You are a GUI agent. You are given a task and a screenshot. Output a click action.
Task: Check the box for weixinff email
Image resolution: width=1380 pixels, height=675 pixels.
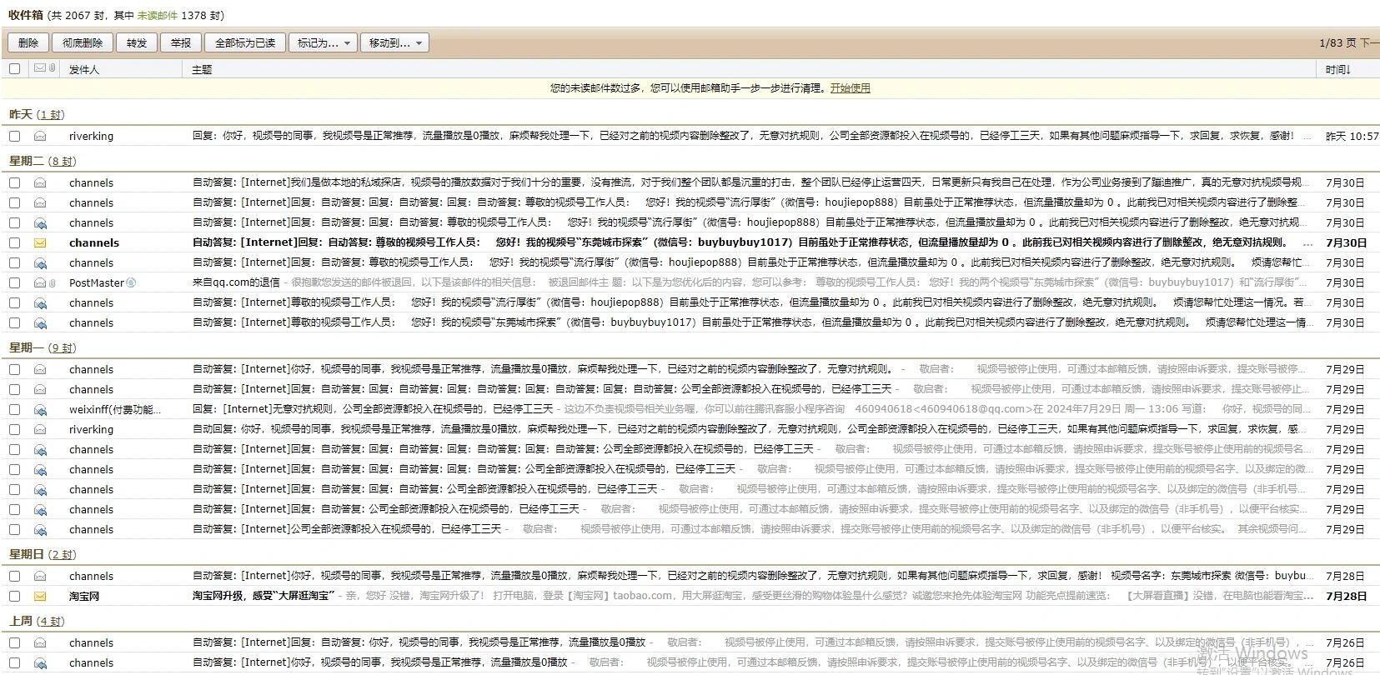pyautogui.click(x=14, y=409)
